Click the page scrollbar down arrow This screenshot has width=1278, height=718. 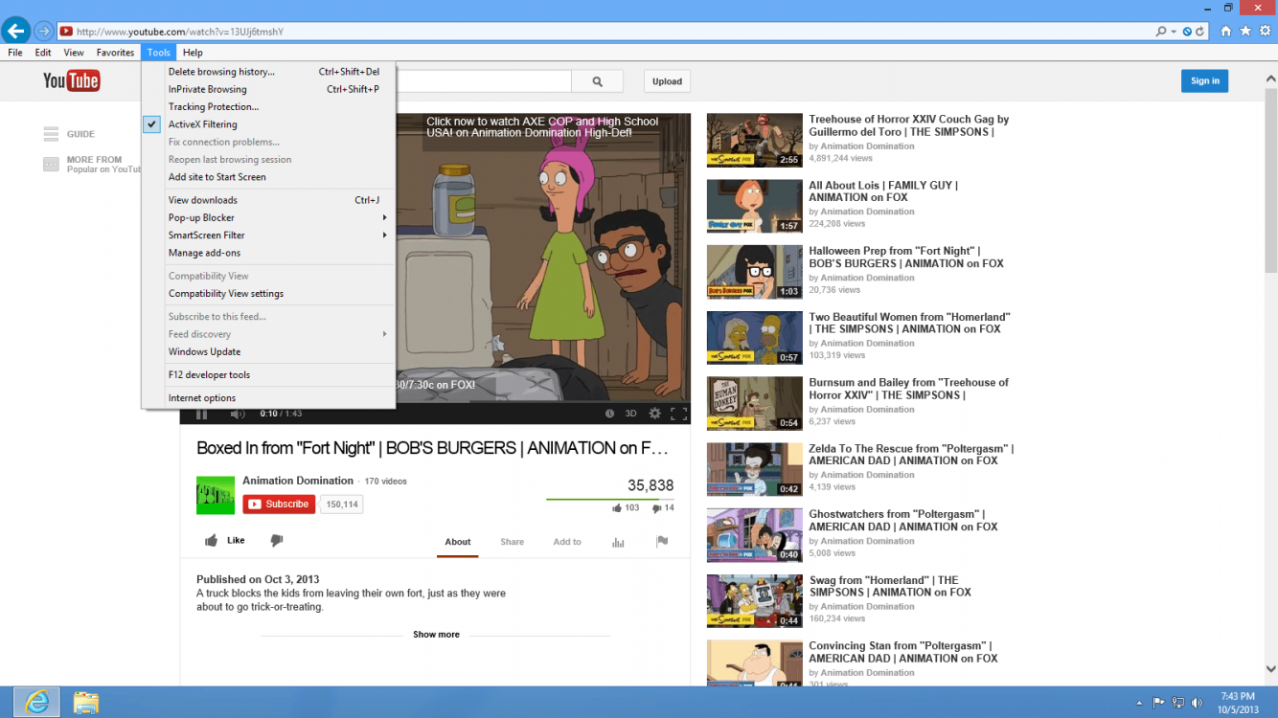[1270, 670]
